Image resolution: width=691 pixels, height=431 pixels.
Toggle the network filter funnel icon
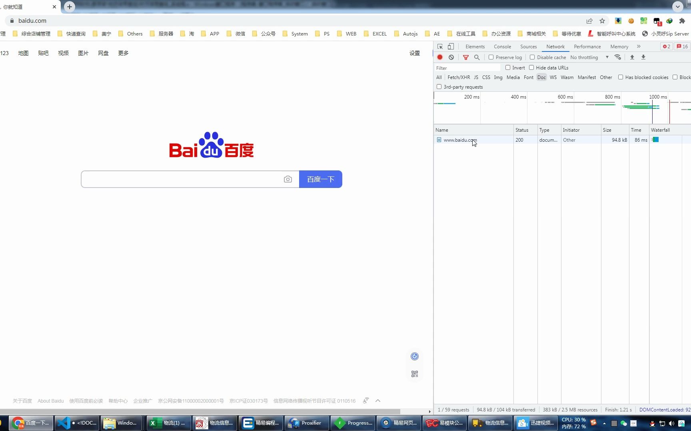click(466, 57)
